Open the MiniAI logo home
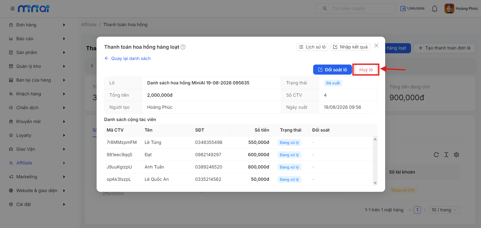 (34, 9)
